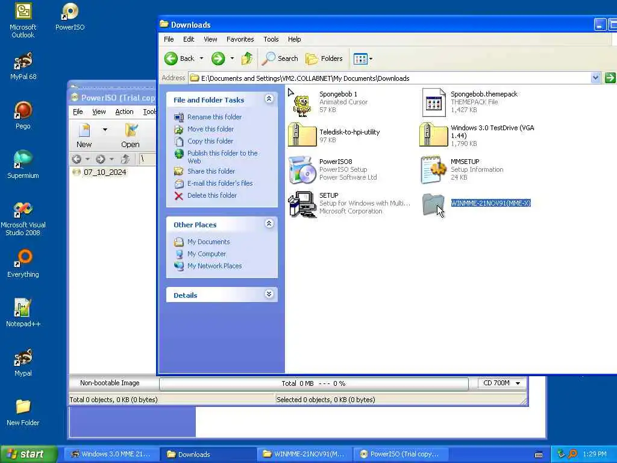Click Share this folder link
Viewport: 617px width, 463px height.
(211, 171)
